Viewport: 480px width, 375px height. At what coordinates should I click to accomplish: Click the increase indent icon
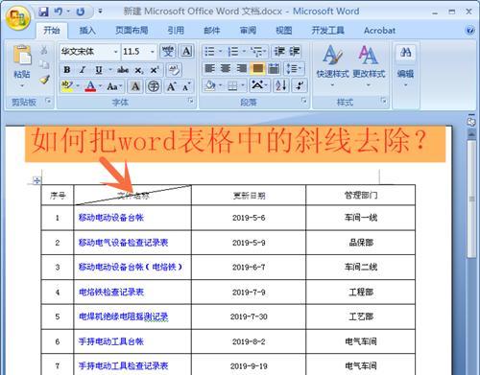(x=295, y=52)
